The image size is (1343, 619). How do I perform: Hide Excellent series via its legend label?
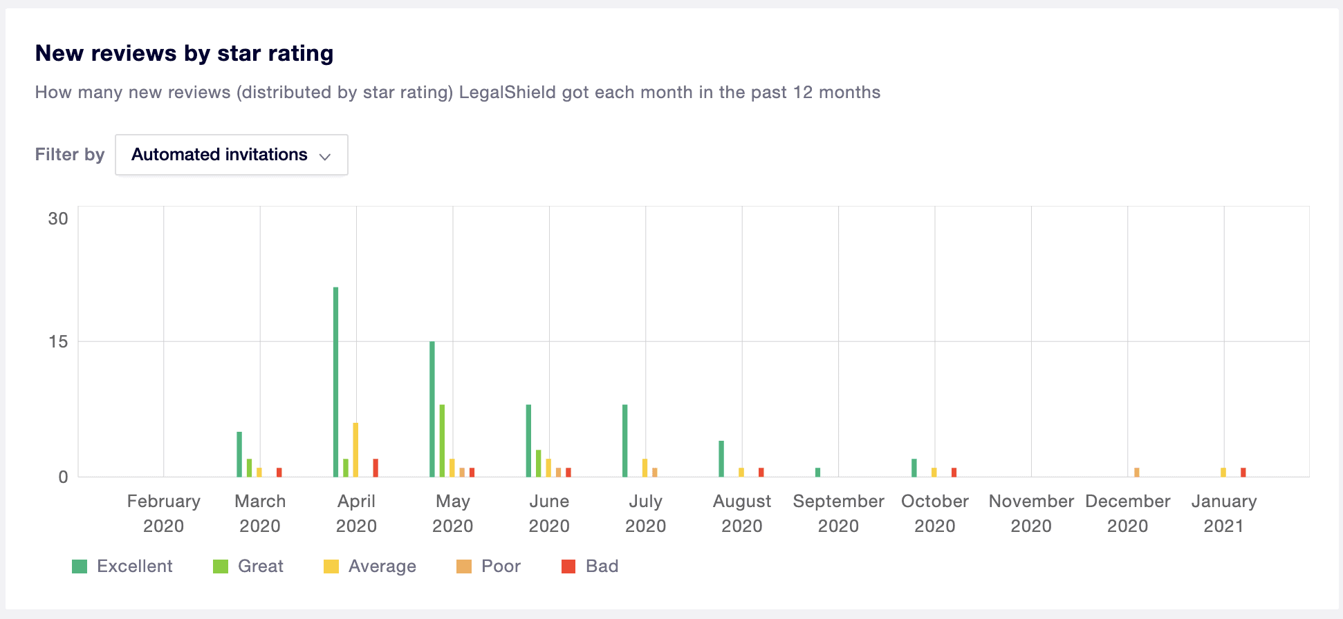pyautogui.click(x=135, y=566)
